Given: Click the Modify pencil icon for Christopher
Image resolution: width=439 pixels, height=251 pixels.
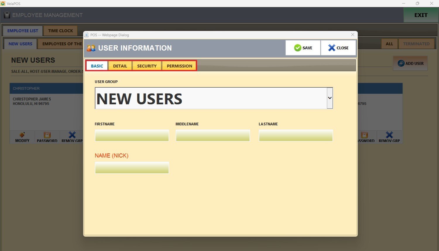Looking at the screenshot, I should point(22,135).
